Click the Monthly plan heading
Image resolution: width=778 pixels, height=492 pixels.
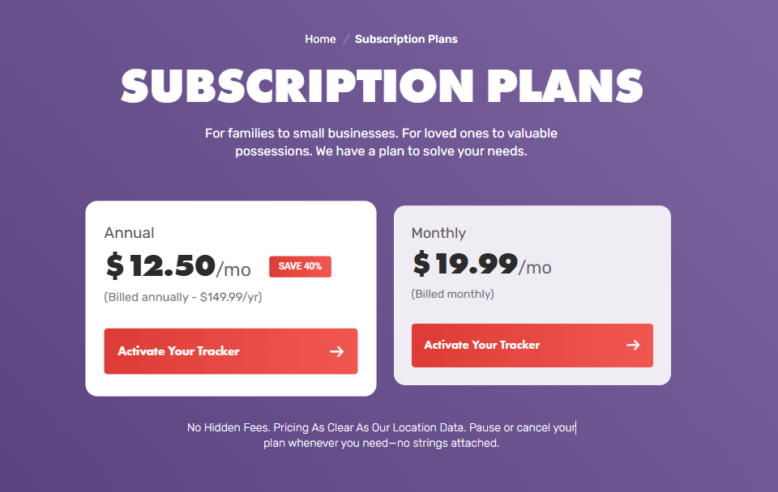click(438, 232)
